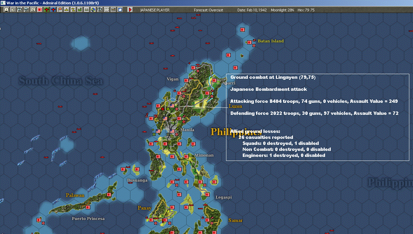The height and width of the screenshot is (234, 413).
Task: Click the Manila map label
Action: coord(187,130)
